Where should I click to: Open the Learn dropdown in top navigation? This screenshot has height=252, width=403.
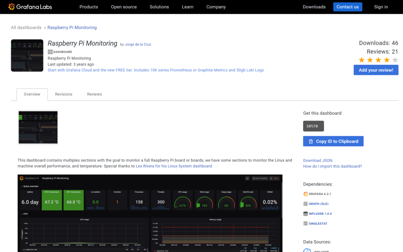coord(187,7)
